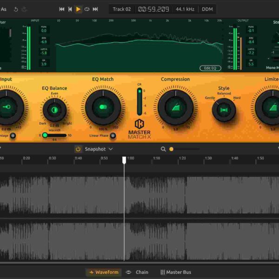Click the input level meter bars
The width and height of the screenshot is (279, 279).
coord(28,48)
